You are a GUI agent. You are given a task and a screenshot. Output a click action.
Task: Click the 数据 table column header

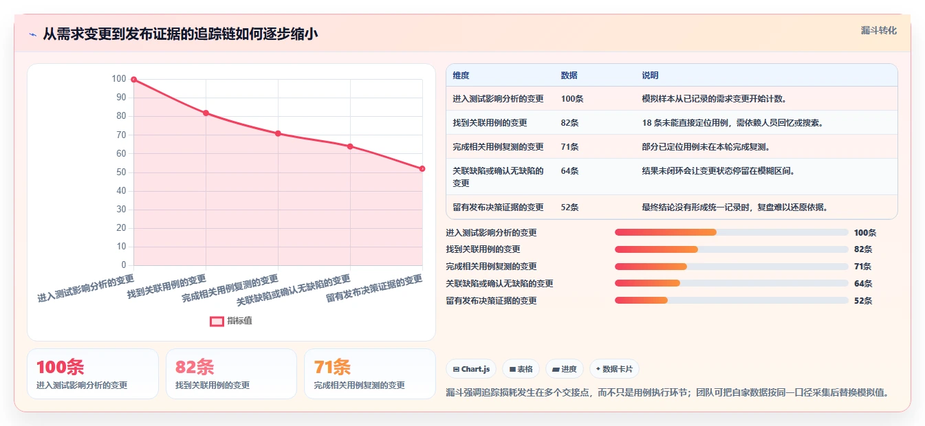pyautogui.click(x=569, y=76)
